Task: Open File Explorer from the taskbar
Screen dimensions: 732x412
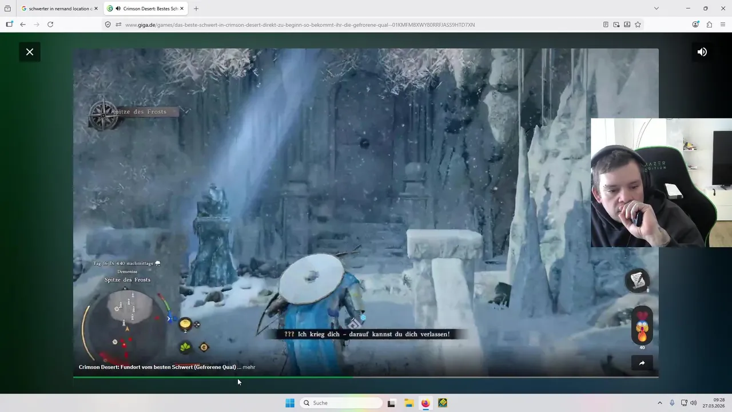Action: [409, 403]
